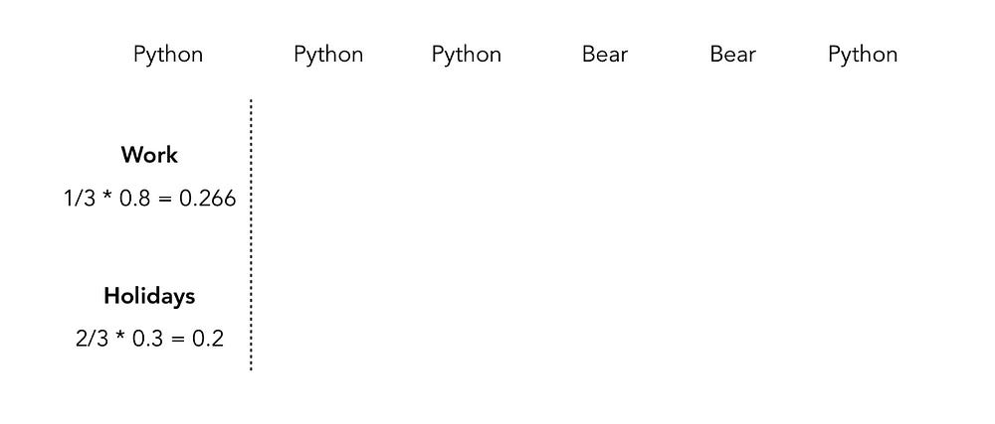Select the last Python word after both Bears
The image size is (995, 424).
863,55
